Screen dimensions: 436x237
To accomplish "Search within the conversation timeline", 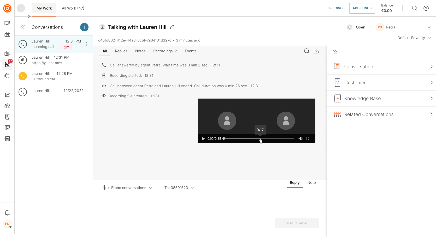I will [307, 51].
